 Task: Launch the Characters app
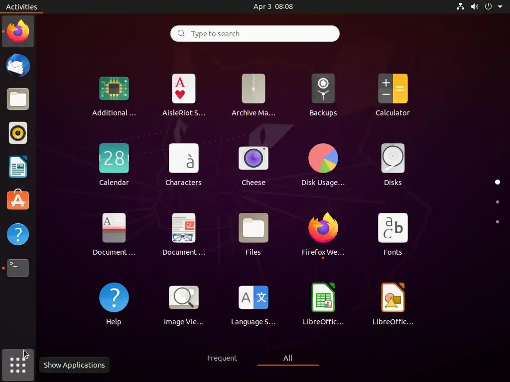(183, 164)
